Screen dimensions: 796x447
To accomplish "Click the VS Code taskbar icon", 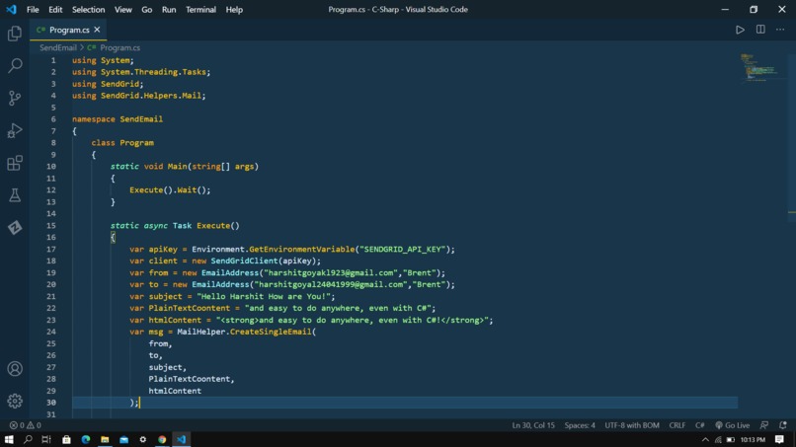I will 182,439.
